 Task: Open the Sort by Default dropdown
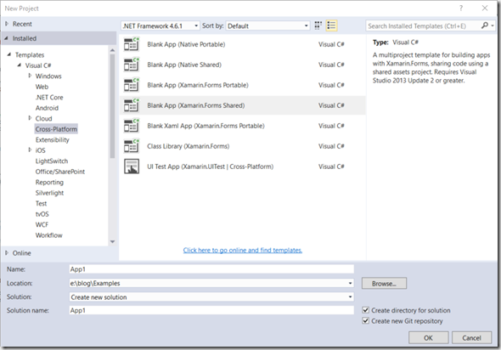267,25
